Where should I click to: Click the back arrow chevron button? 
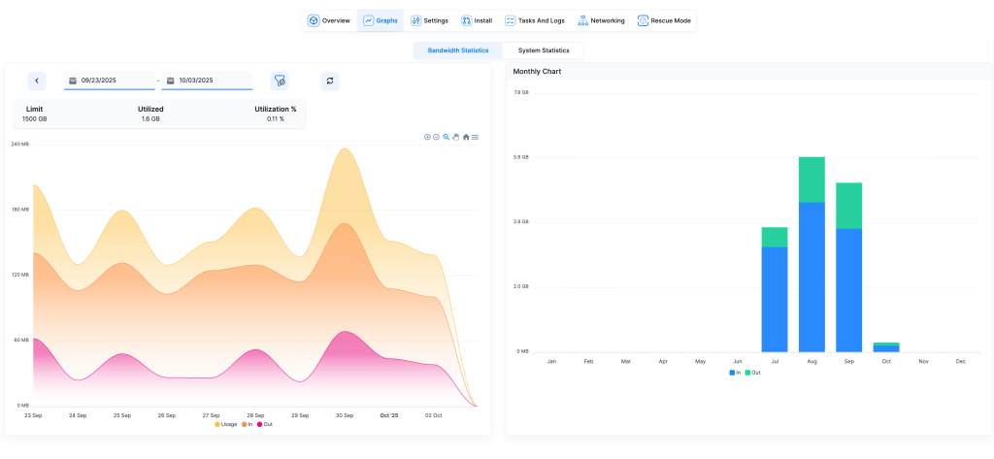37,82
